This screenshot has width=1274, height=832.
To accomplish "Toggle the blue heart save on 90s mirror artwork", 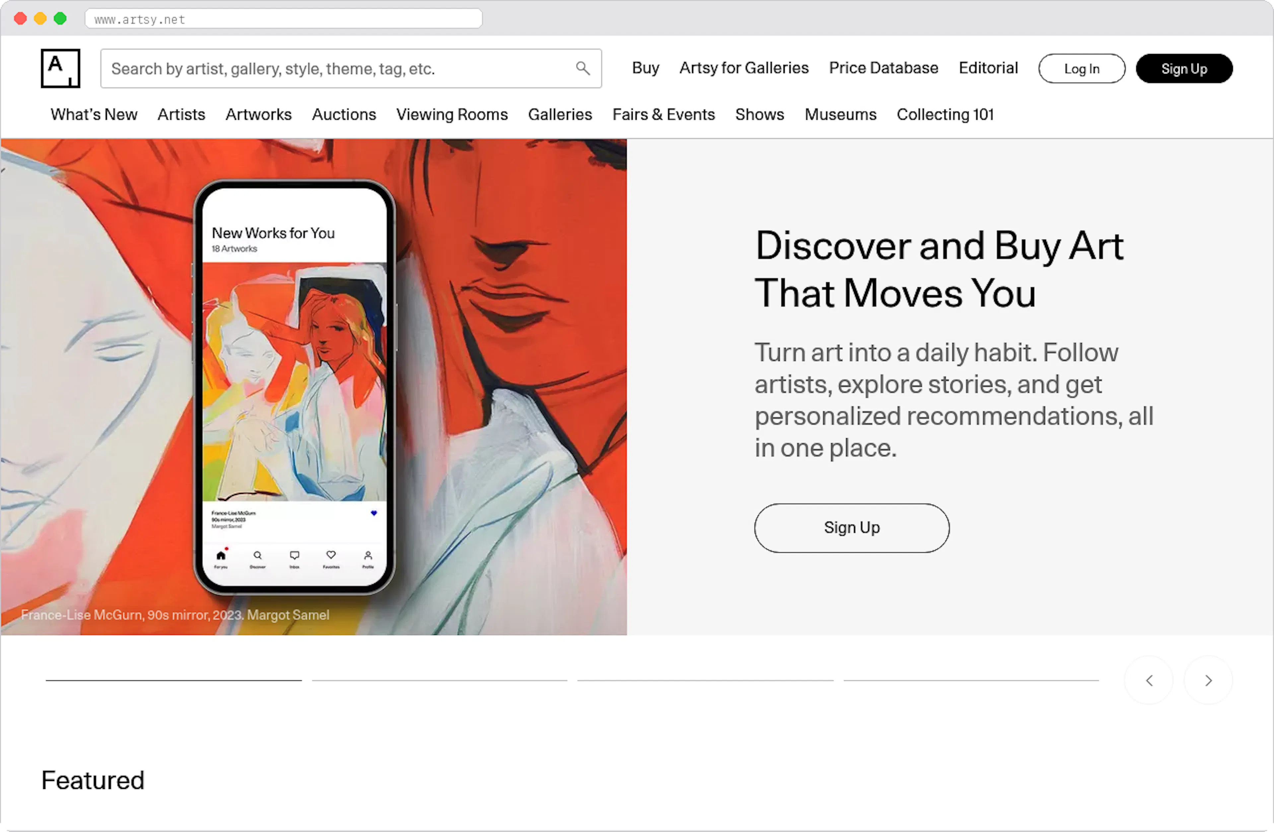I will (x=374, y=513).
